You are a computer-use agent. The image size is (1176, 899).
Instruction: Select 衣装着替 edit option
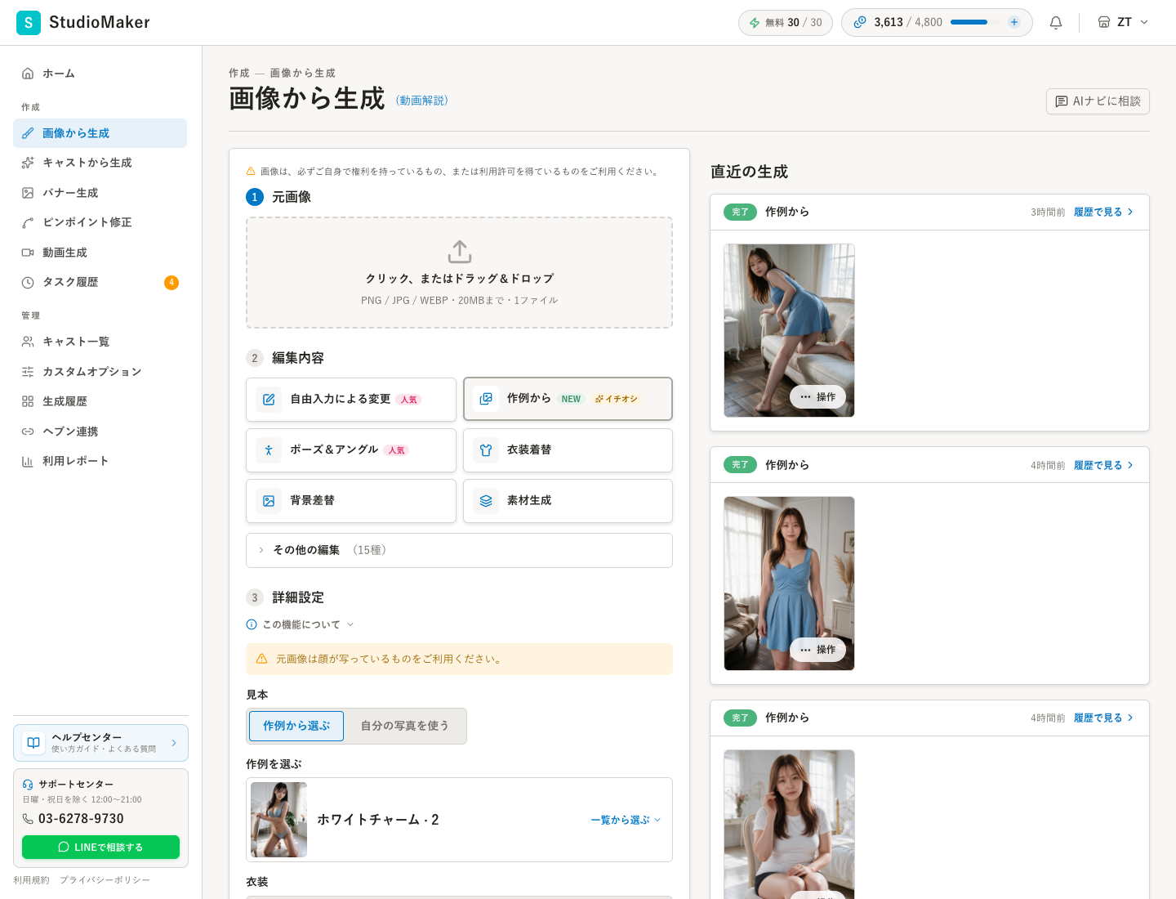point(568,450)
